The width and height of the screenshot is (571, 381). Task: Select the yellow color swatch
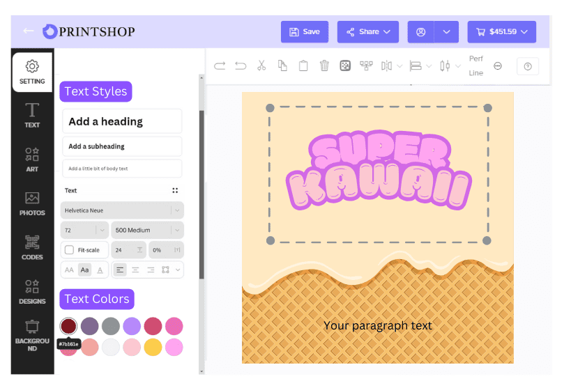coord(153,347)
